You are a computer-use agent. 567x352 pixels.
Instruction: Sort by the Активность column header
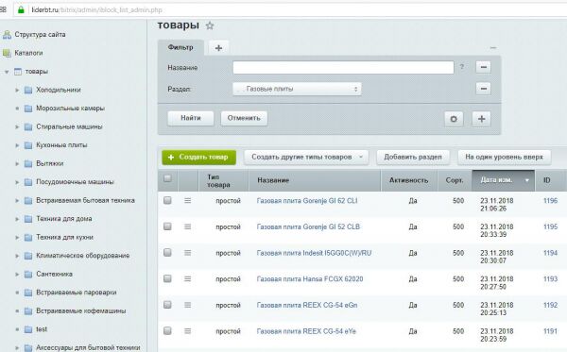point(409,180)
